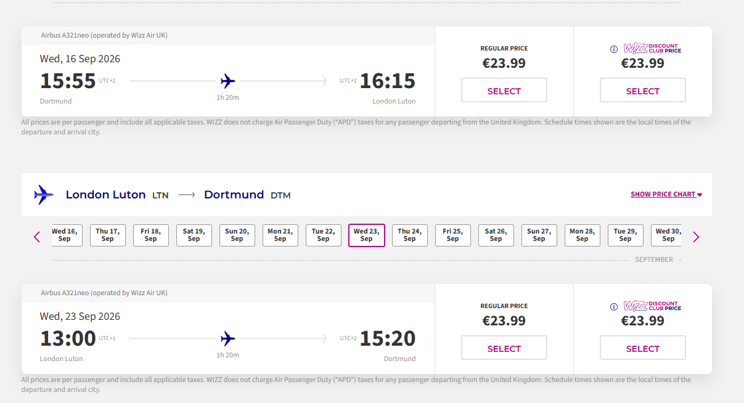This screenshot has height=403, width=744.
Task: Select regular price for 23 Sep flight
Action: click(x=504, y=348)
